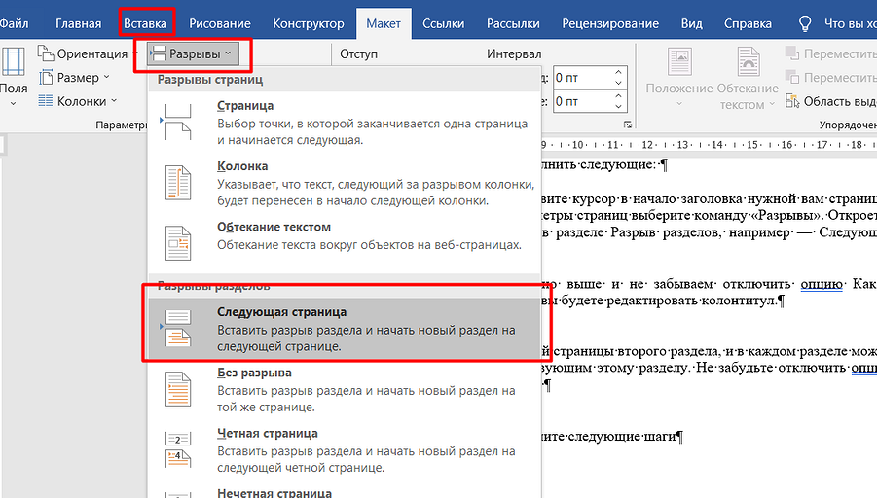Screen dimensions: 877x498
Task: Click the Положение picture icon
Action: pyautogui.click(x=679, y=61)
